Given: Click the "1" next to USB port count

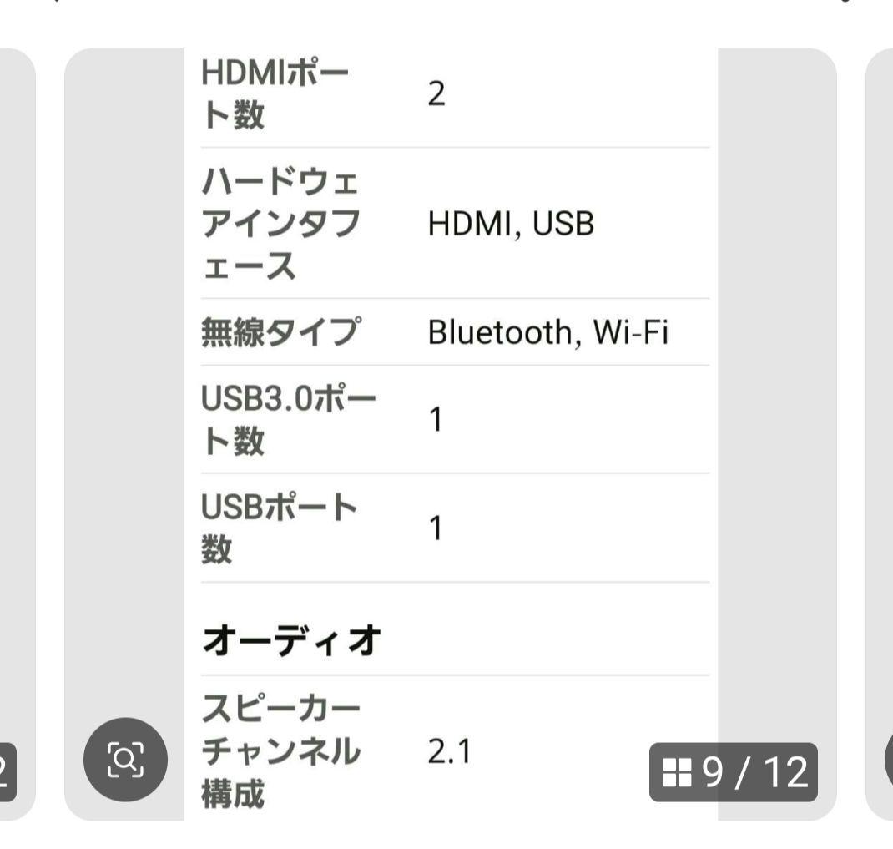Looking at the screenshot, I should pyautogui.click(x=432, y=529).
